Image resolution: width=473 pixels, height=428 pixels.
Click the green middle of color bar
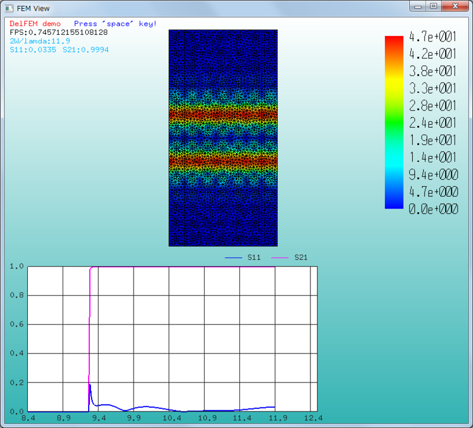pyautogui.click(x=394, y=122)
